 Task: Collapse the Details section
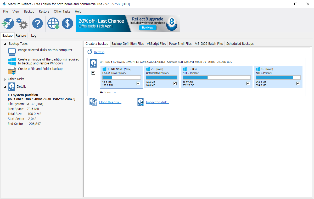pos(5,87)
